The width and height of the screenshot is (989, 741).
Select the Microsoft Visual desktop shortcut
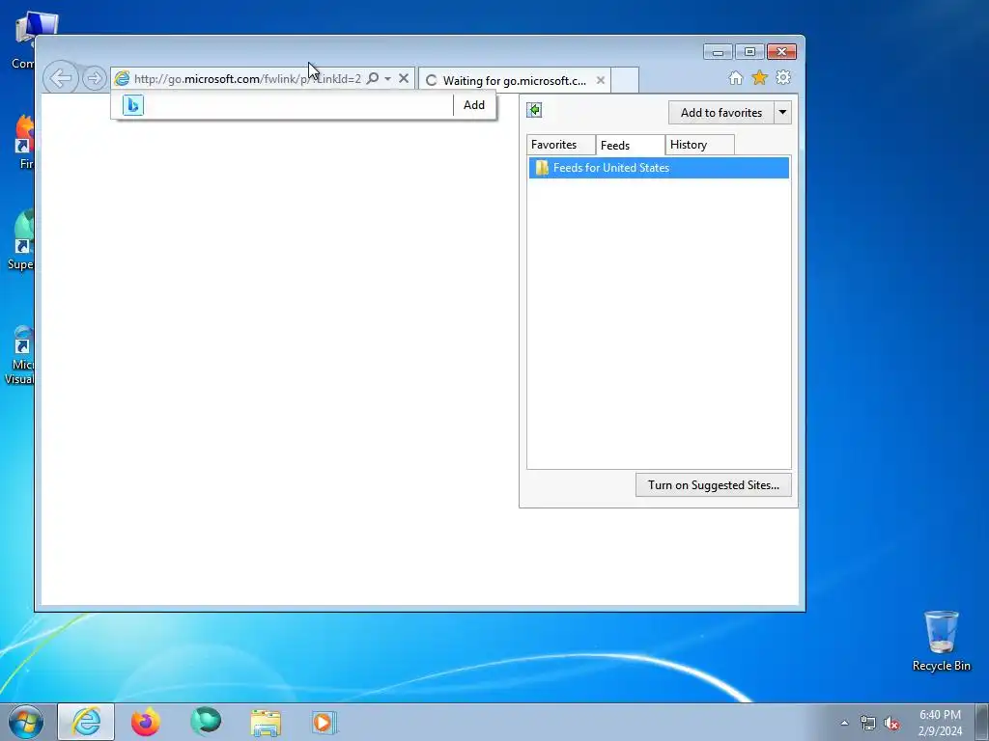pos(19,355)
